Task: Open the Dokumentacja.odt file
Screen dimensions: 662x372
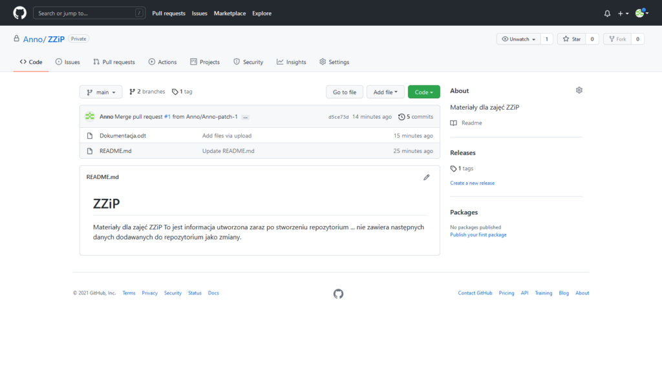Action: (123, 136)
